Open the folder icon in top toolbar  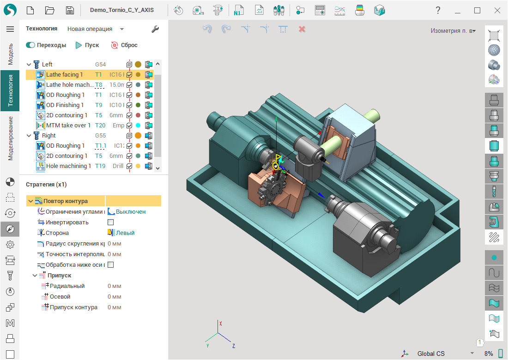50,10
